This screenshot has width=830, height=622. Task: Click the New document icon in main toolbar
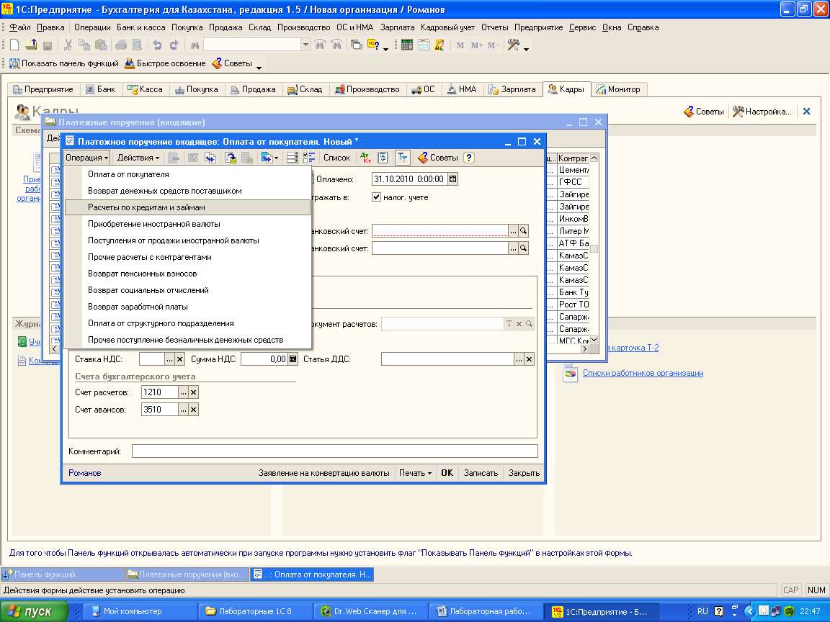(x=15, y=45)
